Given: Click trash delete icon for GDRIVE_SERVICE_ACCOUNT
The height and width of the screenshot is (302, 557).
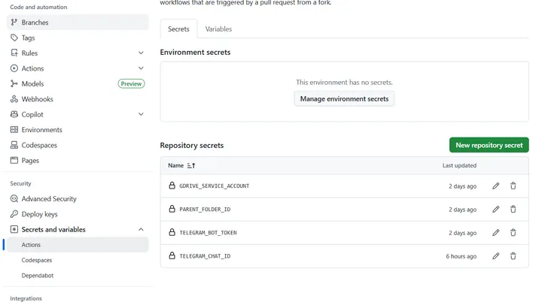Looking at the screenshot, I should tap(513, 186).
